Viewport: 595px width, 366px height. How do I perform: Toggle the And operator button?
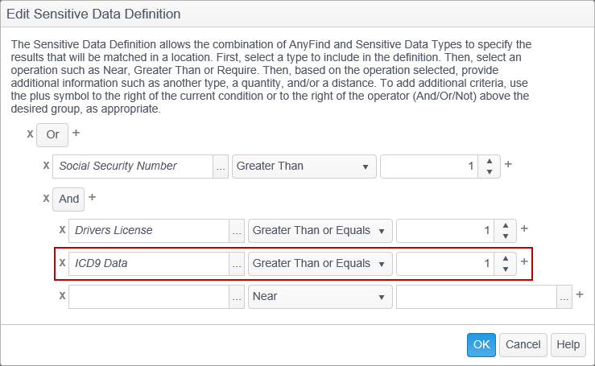coord(69,199)
